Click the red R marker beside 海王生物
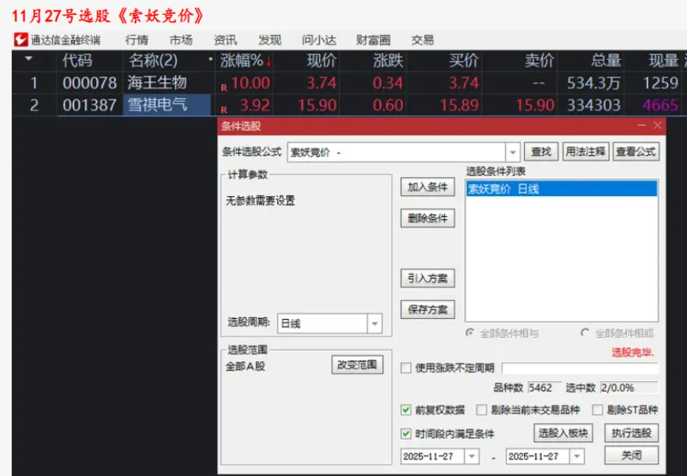 [x=224, y=87]
